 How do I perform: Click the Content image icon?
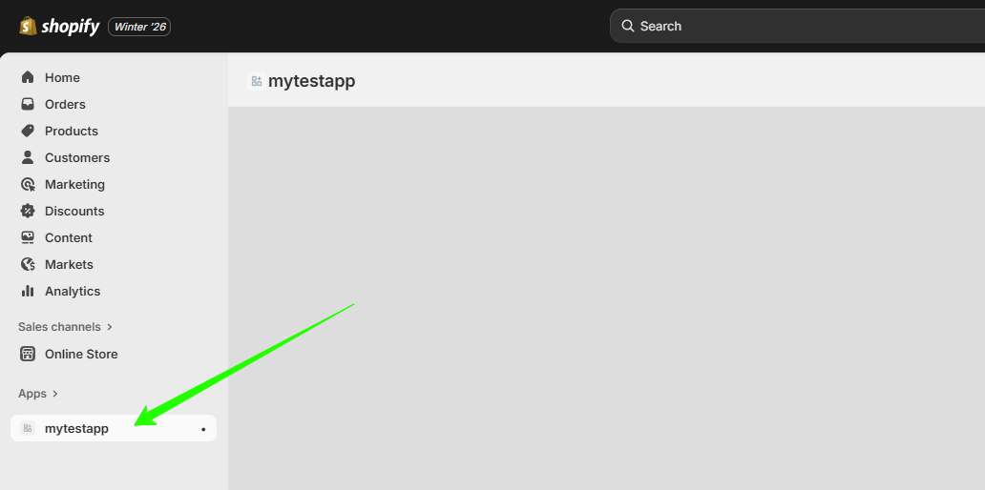click(x=28, y=237)
